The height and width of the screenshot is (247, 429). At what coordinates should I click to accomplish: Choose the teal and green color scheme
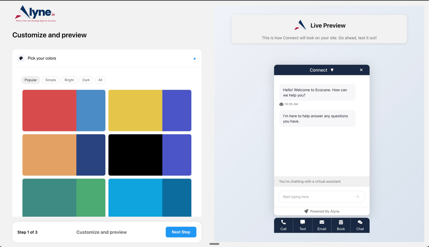[x=64, y=198]
